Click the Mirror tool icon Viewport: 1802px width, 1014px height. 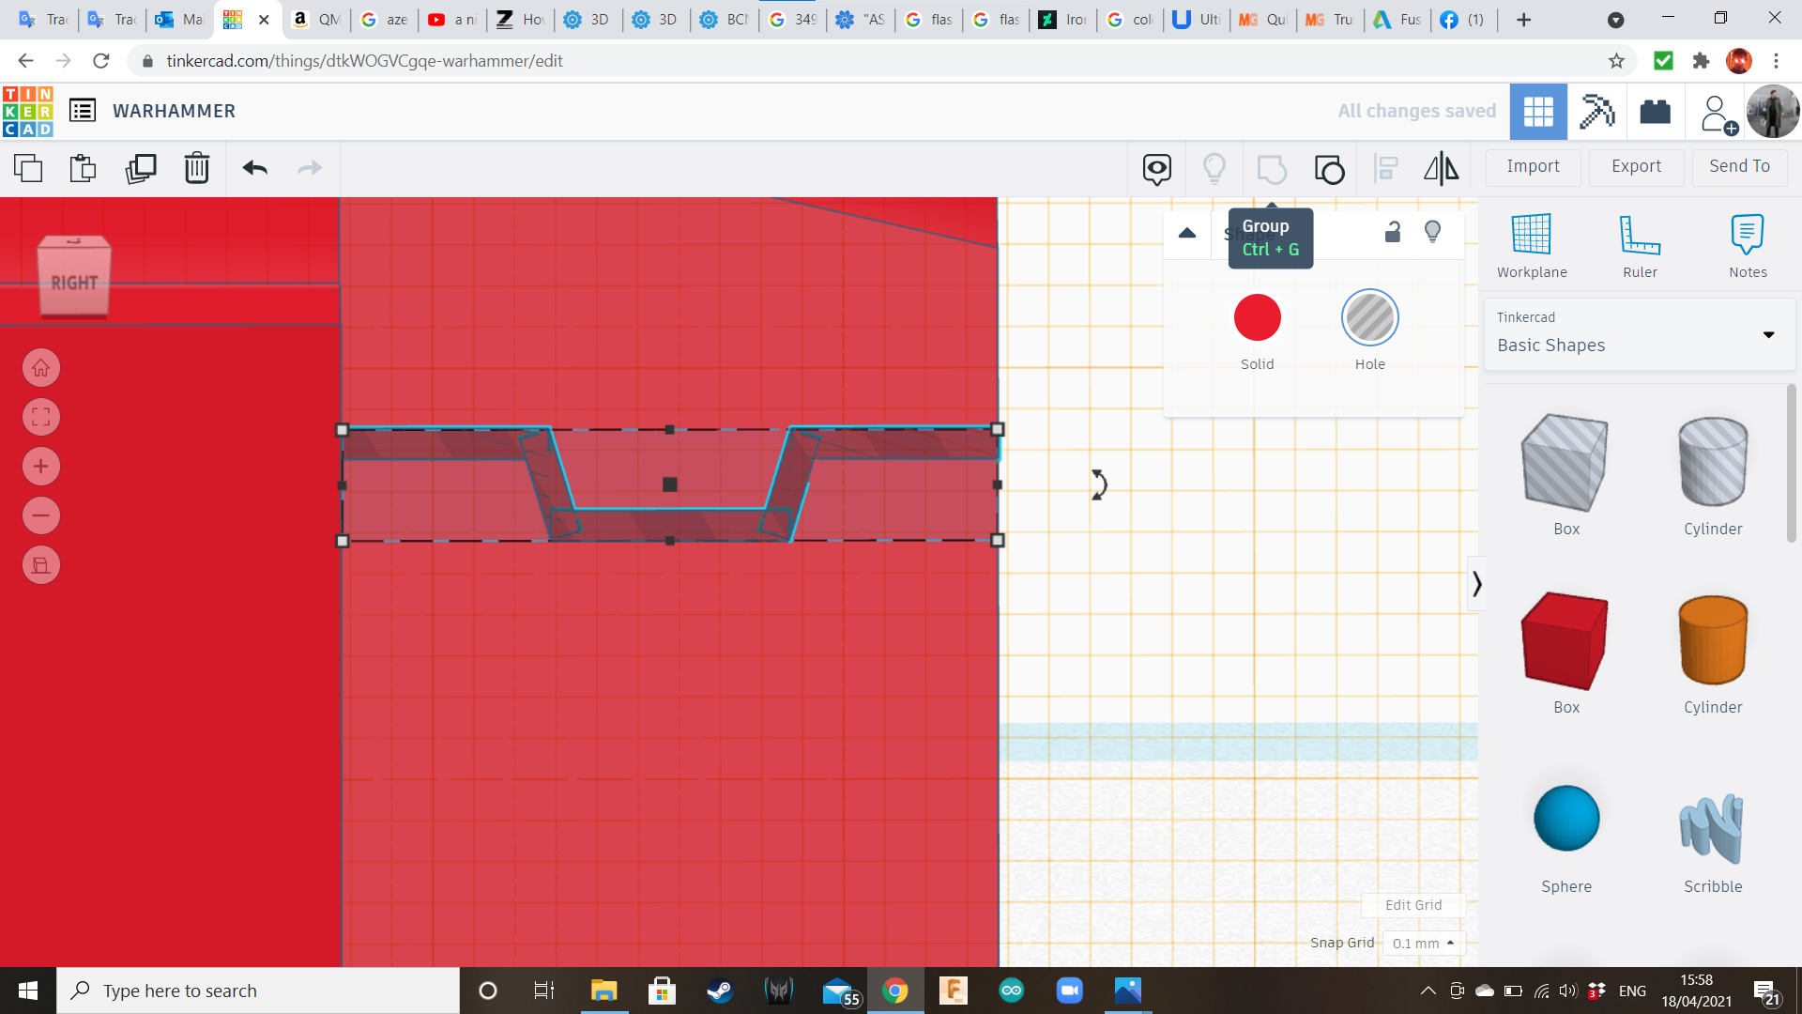coord(1441,169)
